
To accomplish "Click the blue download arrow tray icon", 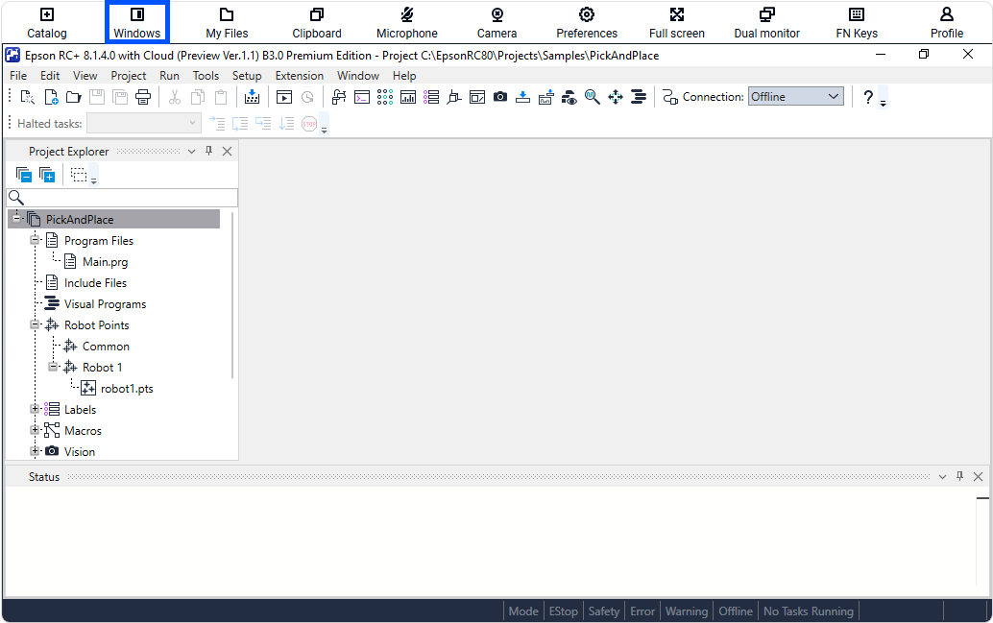I will click(523, 97).
